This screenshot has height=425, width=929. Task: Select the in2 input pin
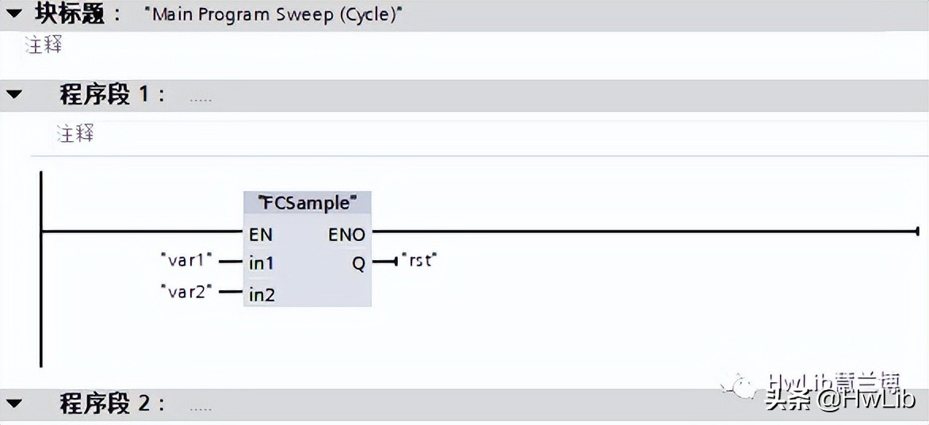[x=262, y=295]
